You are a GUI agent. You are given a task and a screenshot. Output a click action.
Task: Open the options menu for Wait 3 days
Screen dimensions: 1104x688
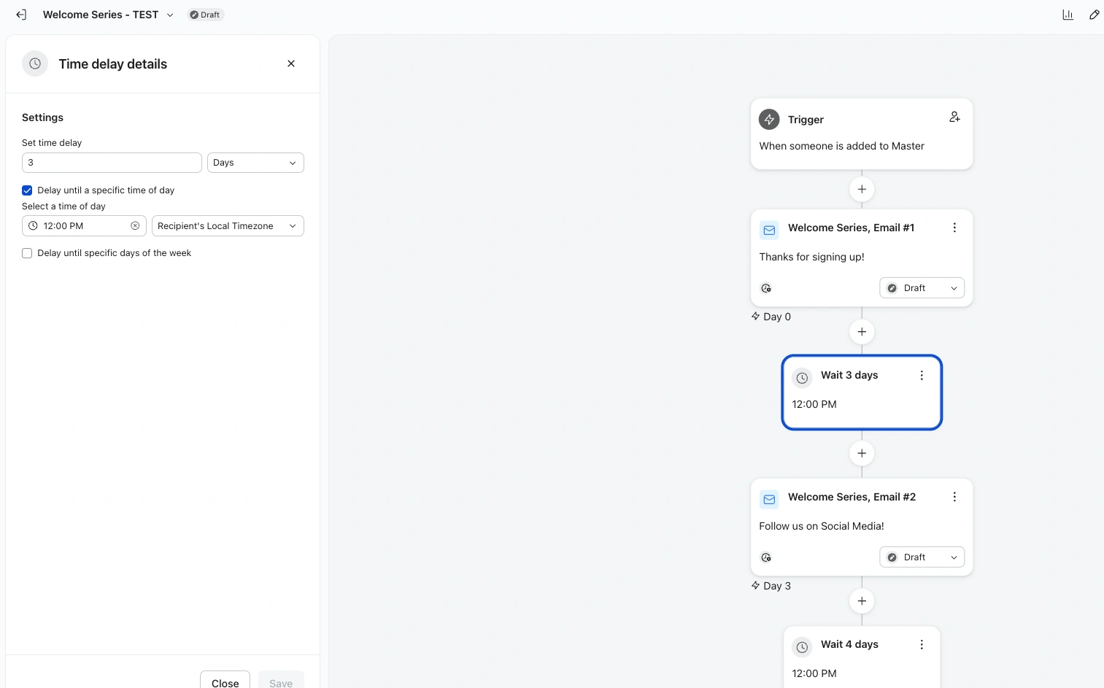tap(922, 375)
